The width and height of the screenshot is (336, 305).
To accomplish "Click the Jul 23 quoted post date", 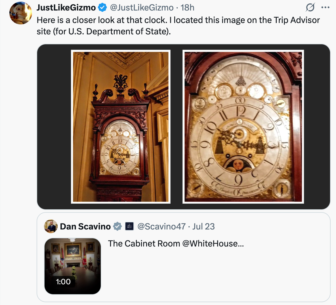I will coord(203,226).
